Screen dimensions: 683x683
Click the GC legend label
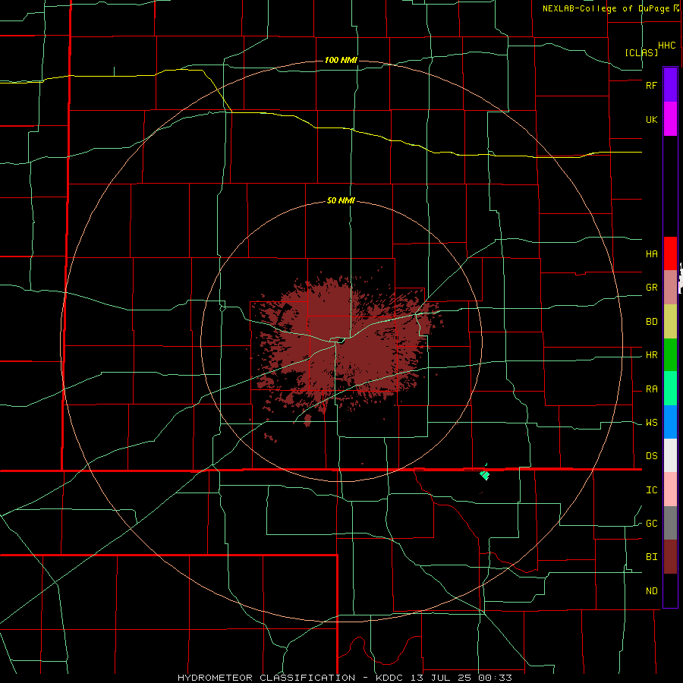click(x=651, y=524)
